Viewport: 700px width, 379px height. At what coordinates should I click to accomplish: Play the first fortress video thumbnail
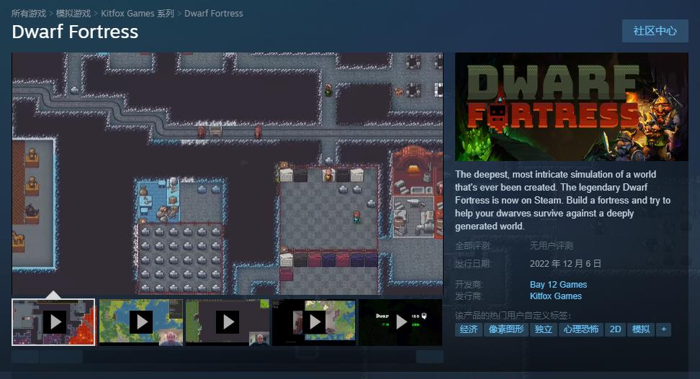tap(54, 321)
